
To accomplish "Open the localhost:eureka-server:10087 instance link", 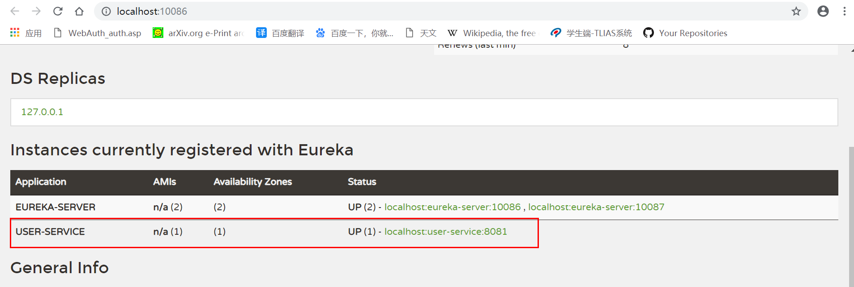I will click(596, 207).
